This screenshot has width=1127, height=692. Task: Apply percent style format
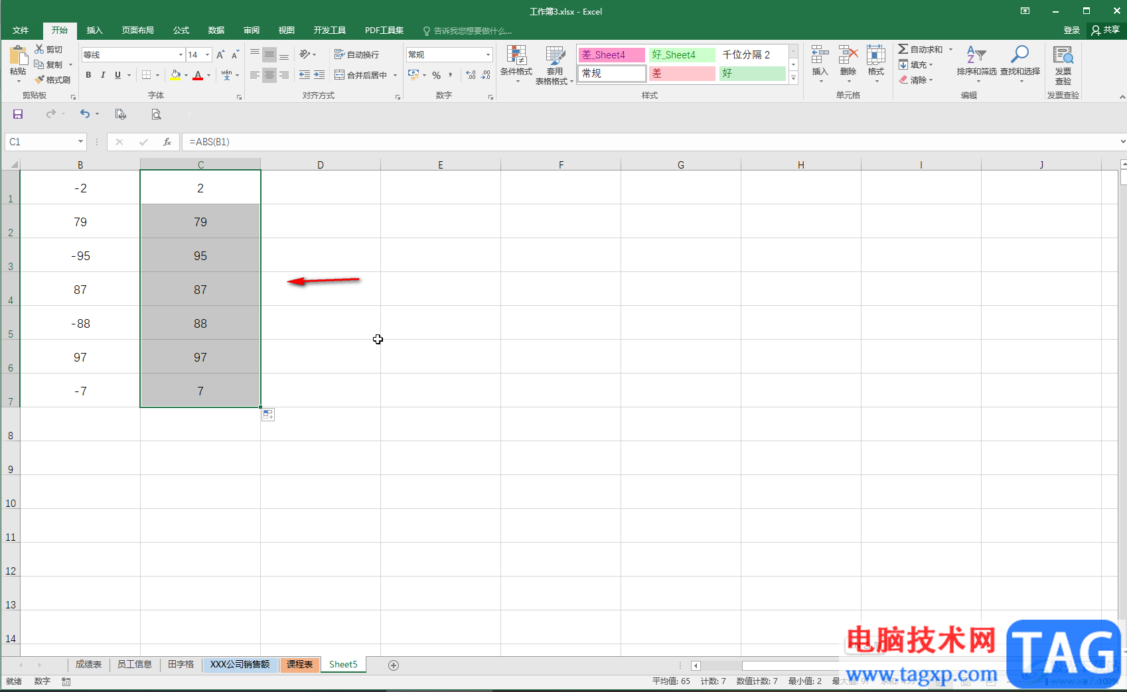tap(436, 75)
